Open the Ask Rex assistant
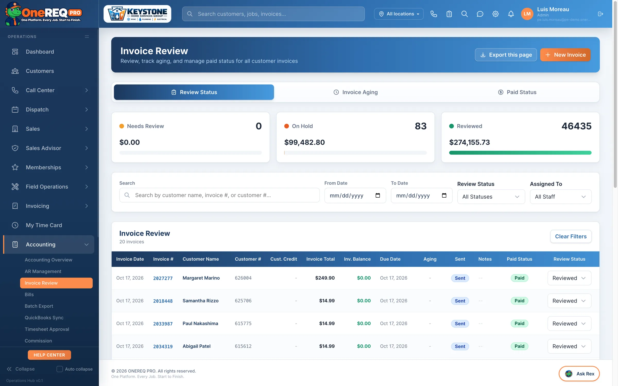618x386 pixels. (x=579, y=374)
